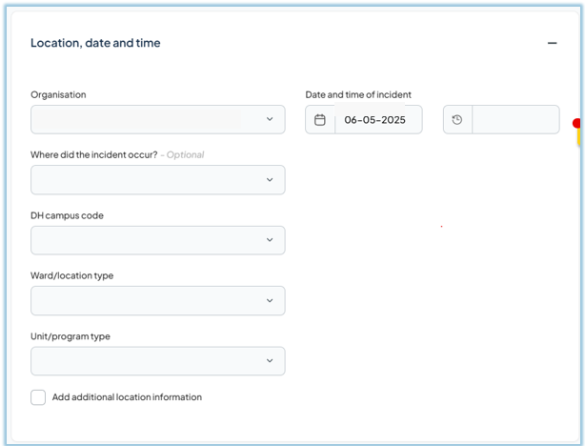Enable Add additional location information checkbox
The image size is (585, 446).
(x=38, y=397)
